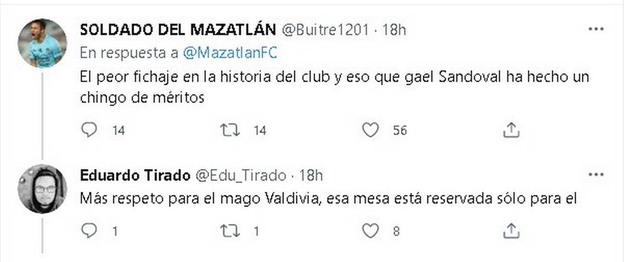Click the text of the Valdivia reply tweet
This screenshot has height=262, width=624.
tap(328, 199)
